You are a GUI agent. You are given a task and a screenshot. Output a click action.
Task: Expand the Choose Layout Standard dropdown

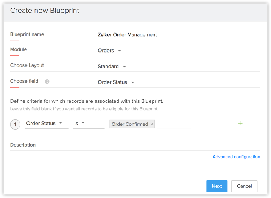[x=112, y=67]
